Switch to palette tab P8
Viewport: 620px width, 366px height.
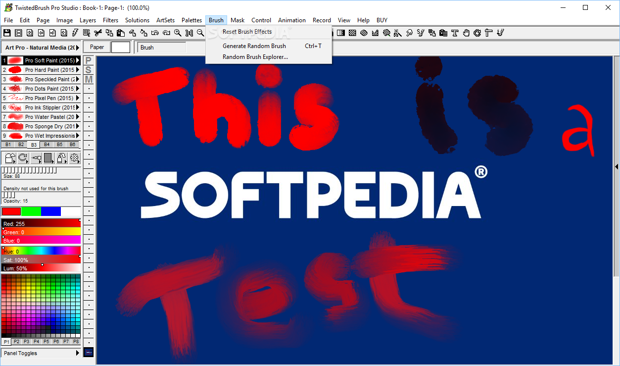[x=76, y=342]
